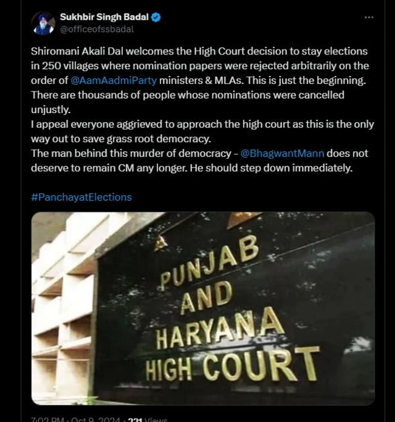Viewport: 395px width, 422px height.
Task: Click the Oct 9, 2024 date
Action: tap(96, 420)
